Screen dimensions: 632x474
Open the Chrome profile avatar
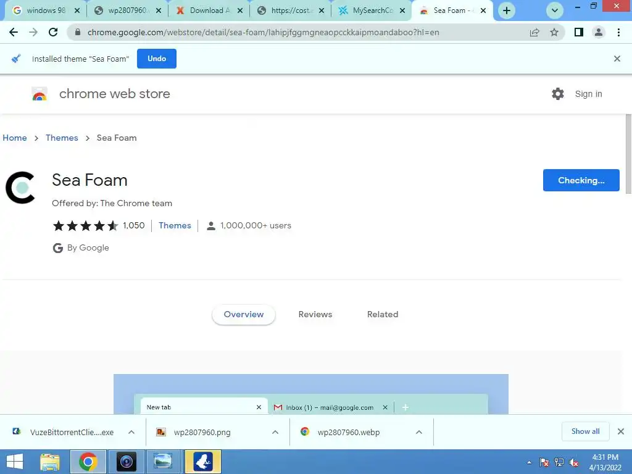[x=599, y=32]
